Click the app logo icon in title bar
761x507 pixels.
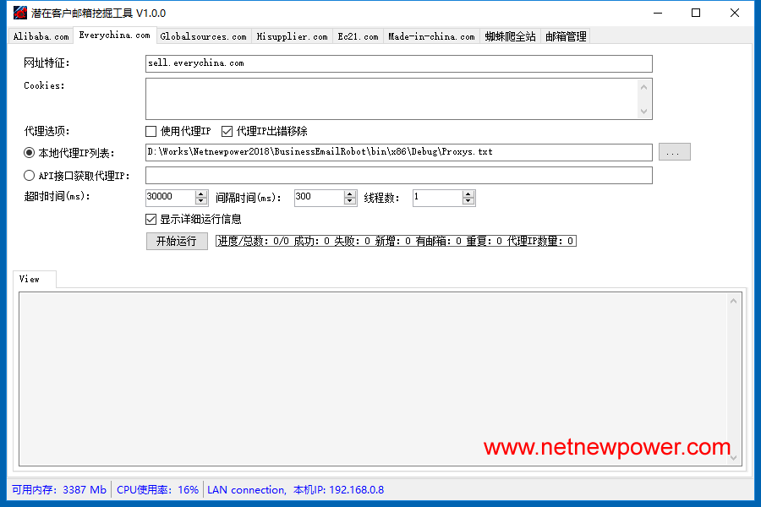(19, 13)
